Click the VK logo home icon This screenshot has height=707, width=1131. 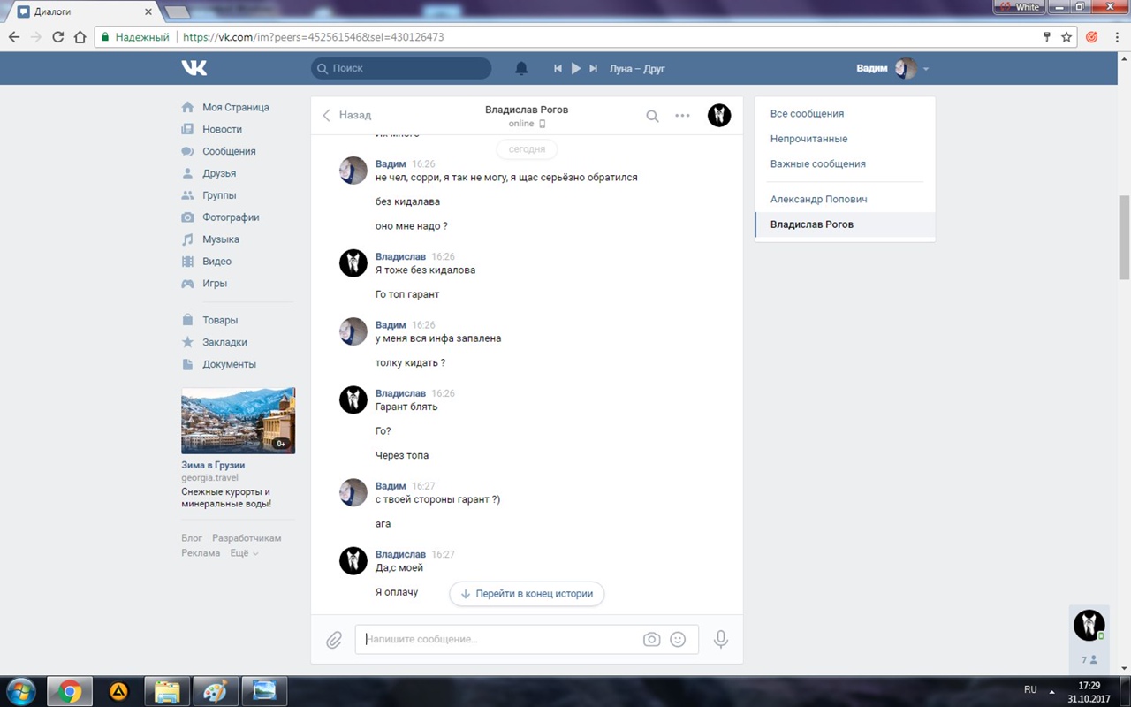(194, 68)
